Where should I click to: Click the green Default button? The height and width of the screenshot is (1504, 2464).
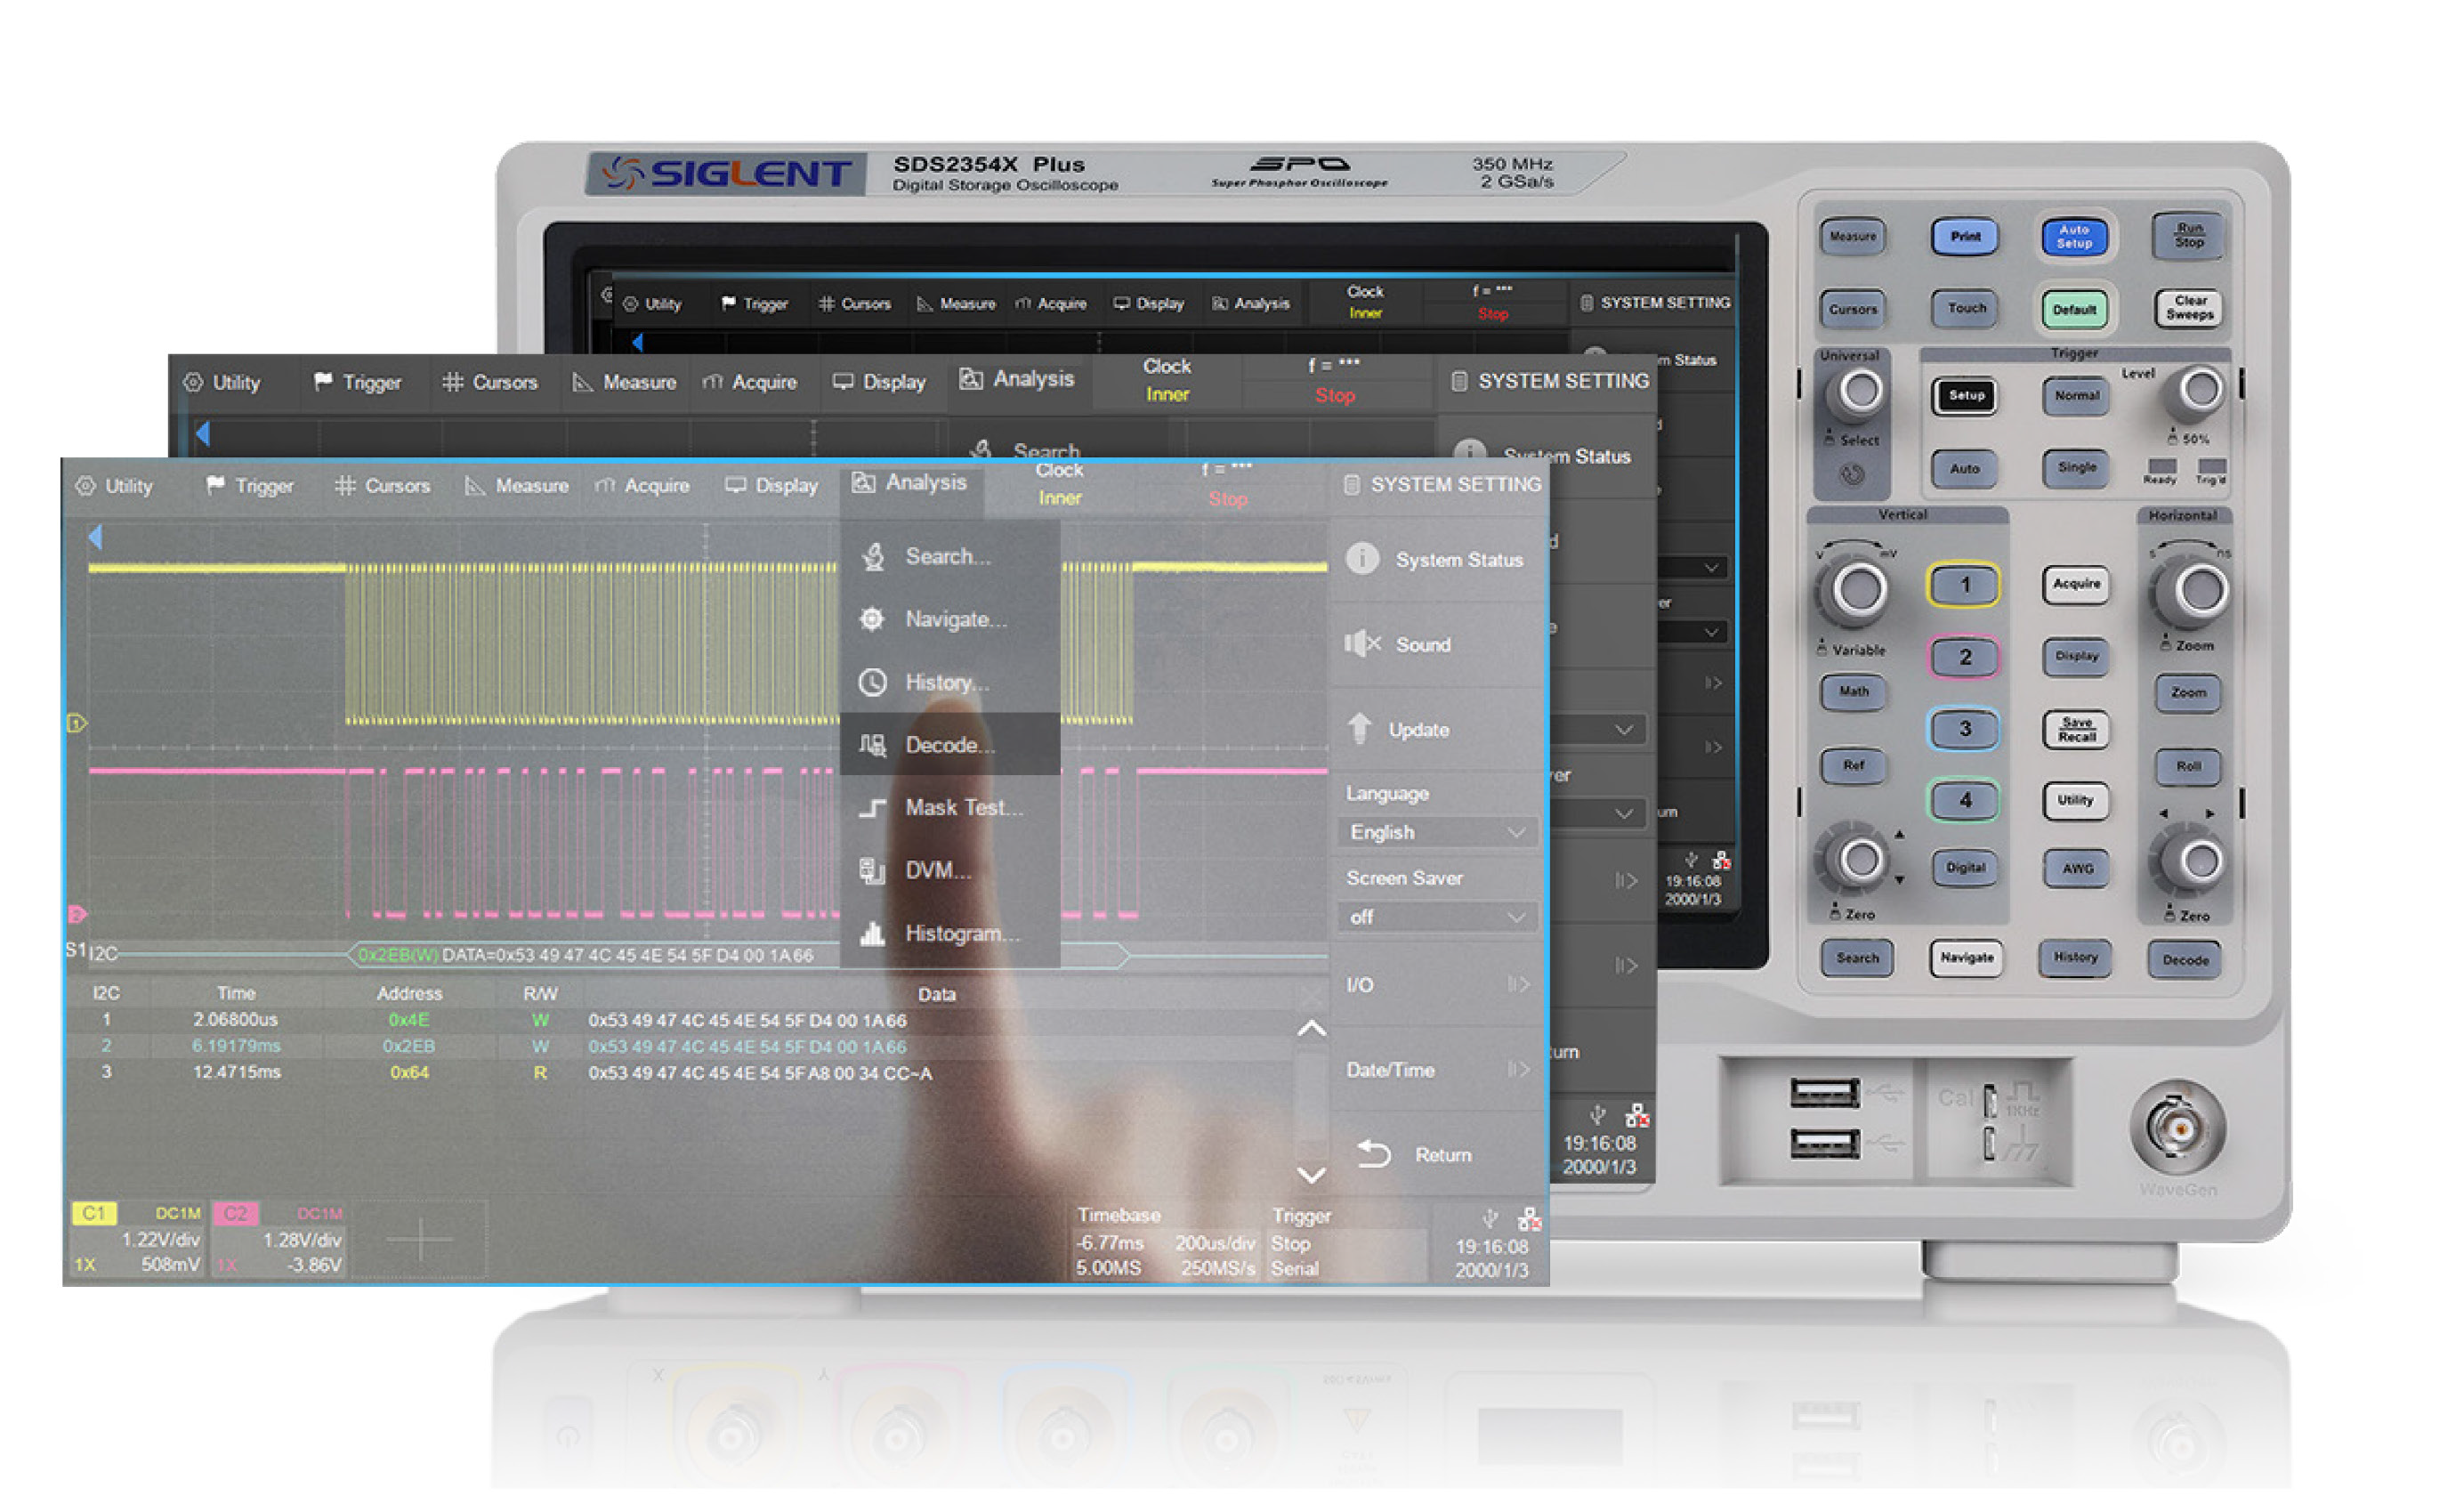2074,309
